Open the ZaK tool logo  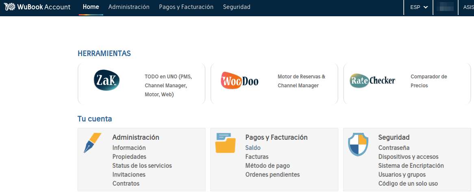[x=107, y=80]
